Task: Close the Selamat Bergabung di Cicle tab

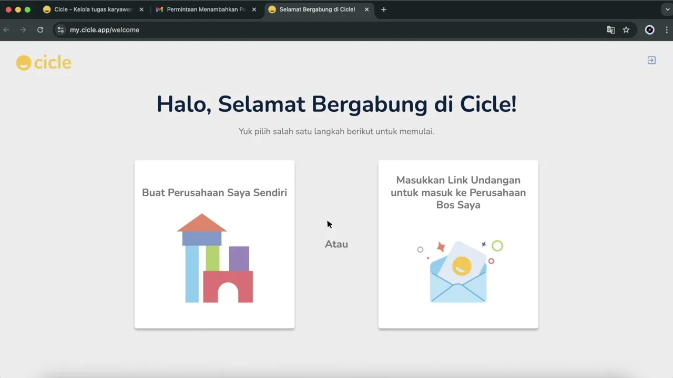Action: [366, 9]
